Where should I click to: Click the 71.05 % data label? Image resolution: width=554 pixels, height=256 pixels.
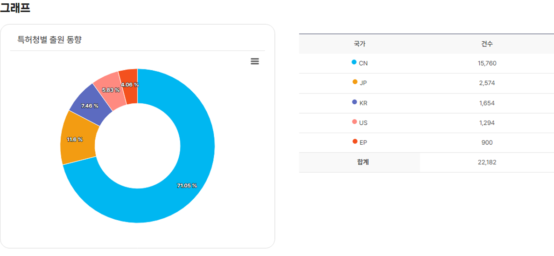tap(187, 186)
